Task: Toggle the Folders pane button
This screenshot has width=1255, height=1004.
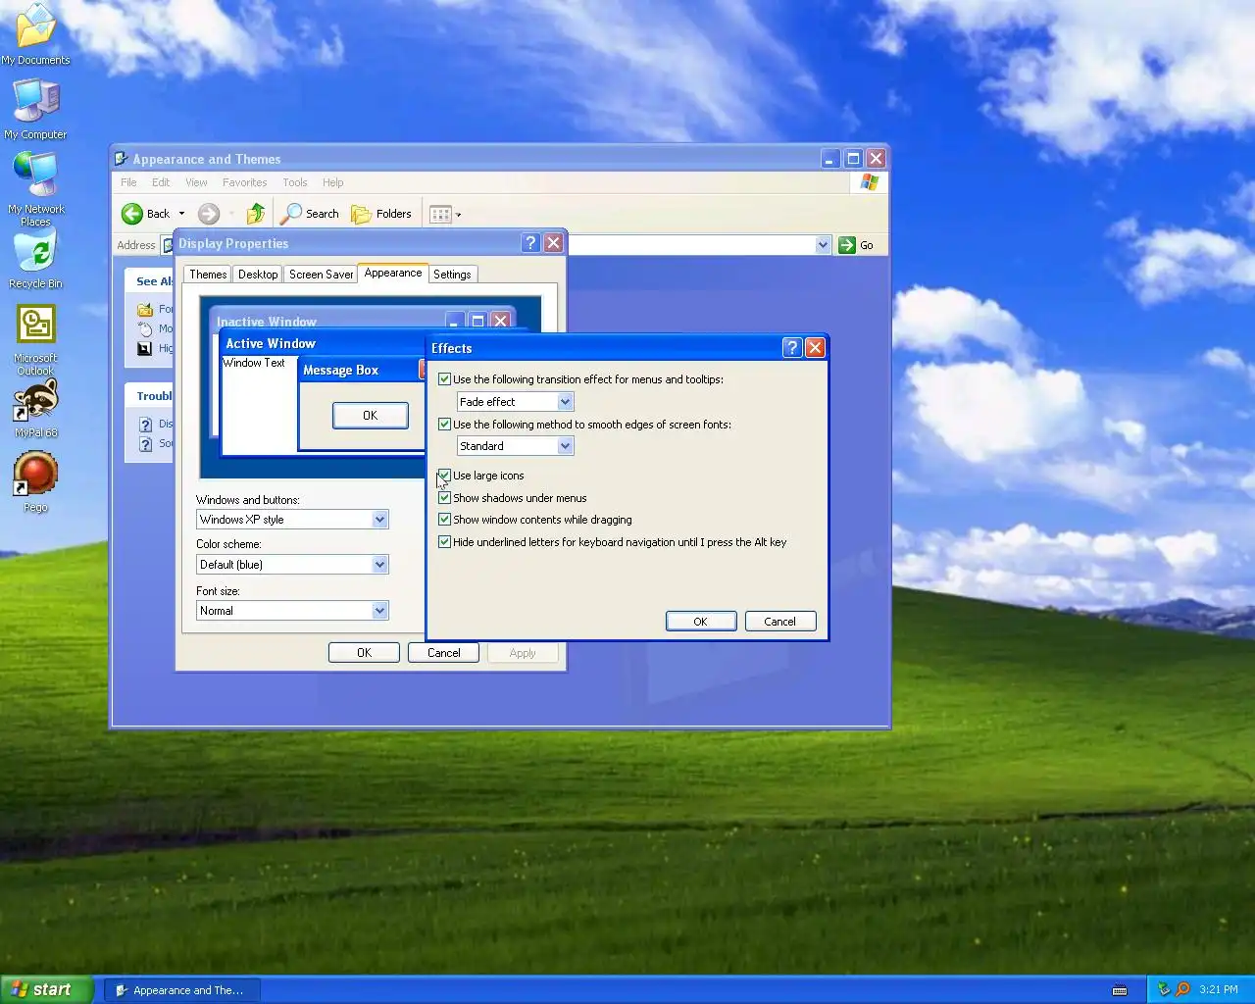Action: (x=381, y=214)
